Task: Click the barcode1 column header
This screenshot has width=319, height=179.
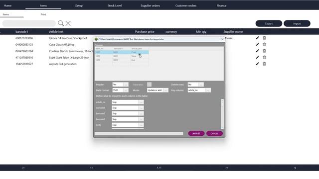Action: pos(22,32)
